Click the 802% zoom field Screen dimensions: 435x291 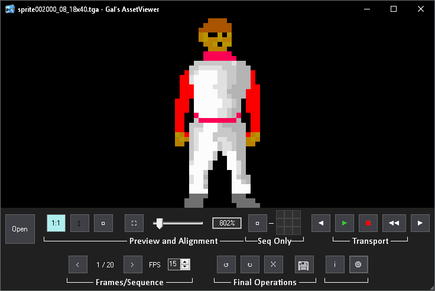[227, 223]
